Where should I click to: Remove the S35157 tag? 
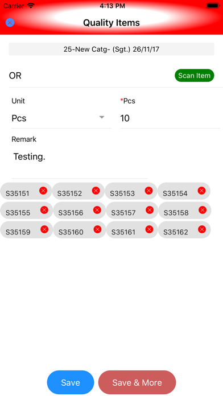pyautogui.click(x=150, y=210)
